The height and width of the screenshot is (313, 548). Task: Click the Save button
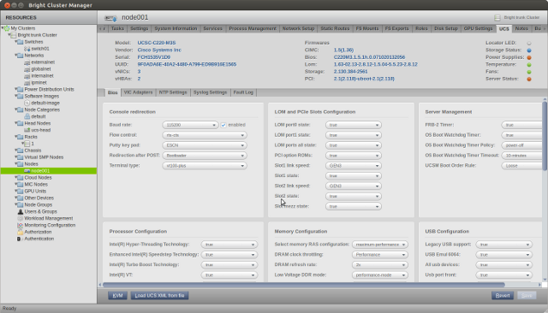(527, 296)
